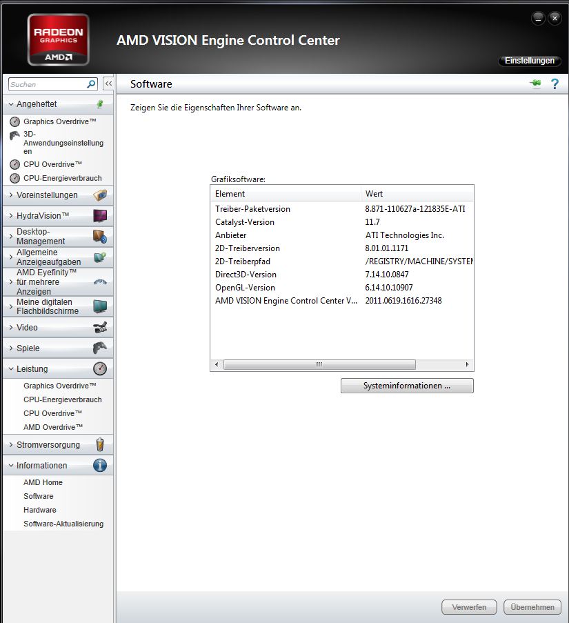569x623 pixels.
Task: Click the HydraVision monitor icon
Action: pyautogui.click(x=100, y=216)
